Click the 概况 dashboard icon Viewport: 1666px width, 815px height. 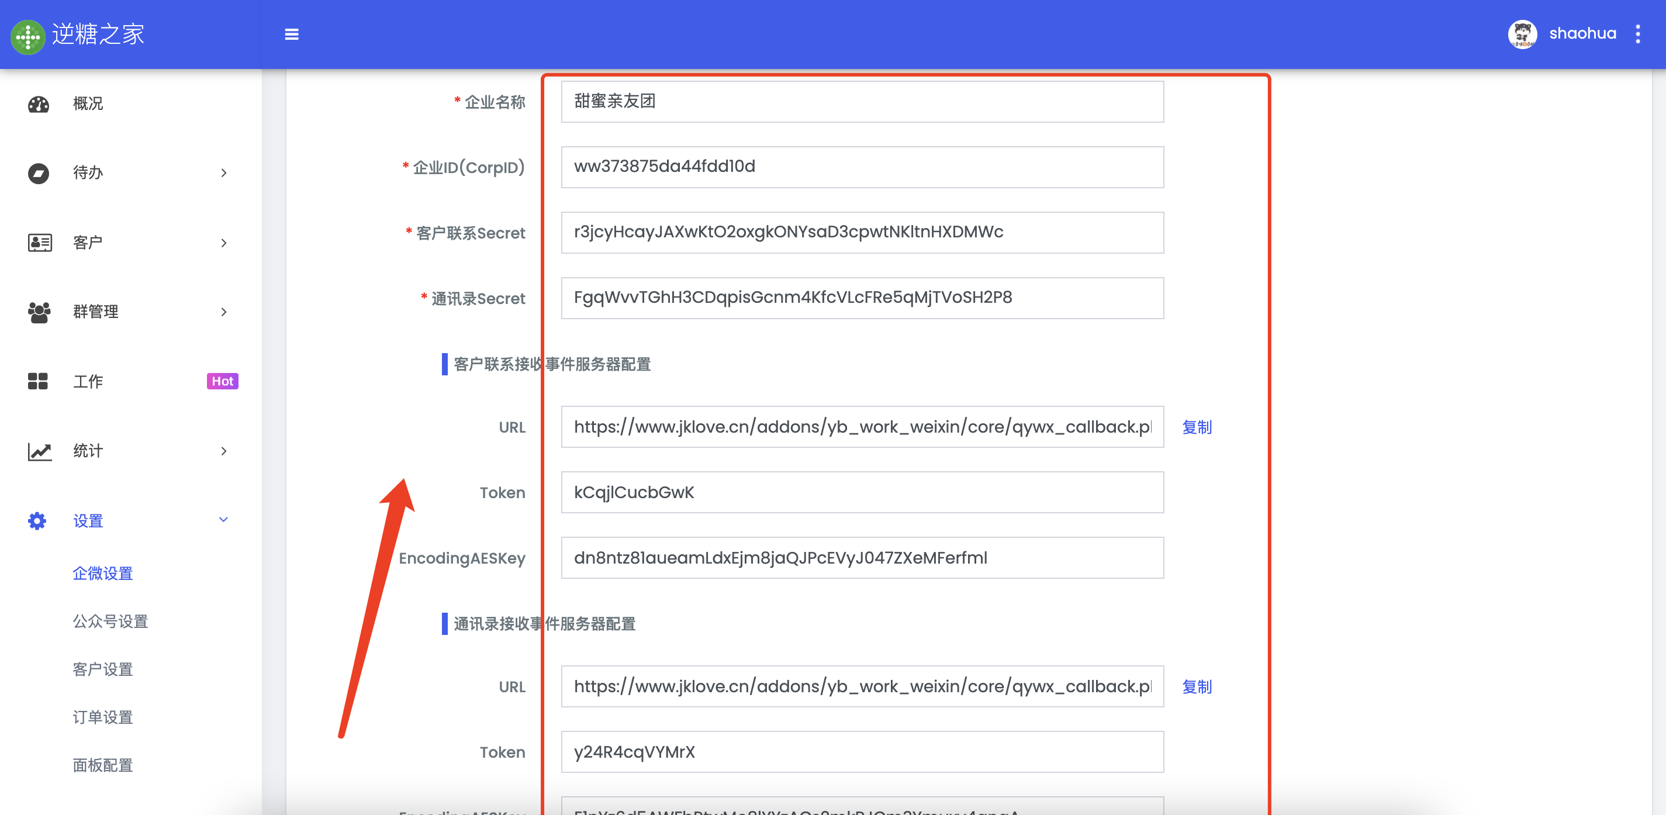tap(39, 103)
